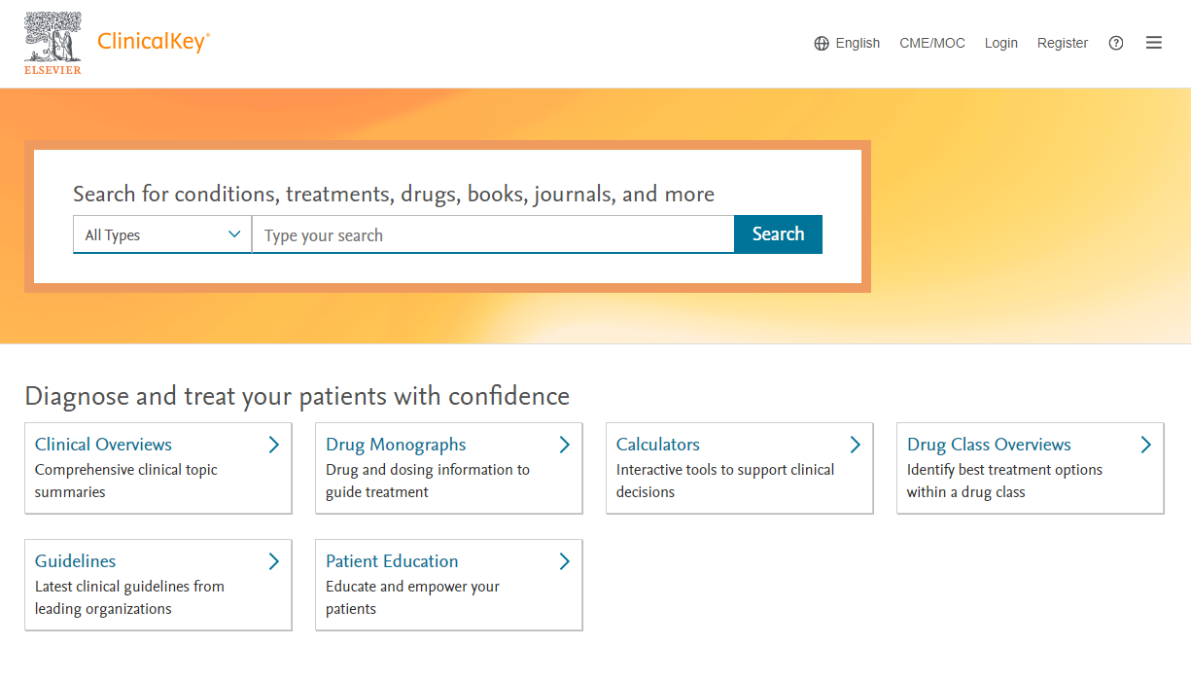Select Login in the top navigation
Image resolution: width=1191 pixels, height=681 pixels.
(1000, 43)
